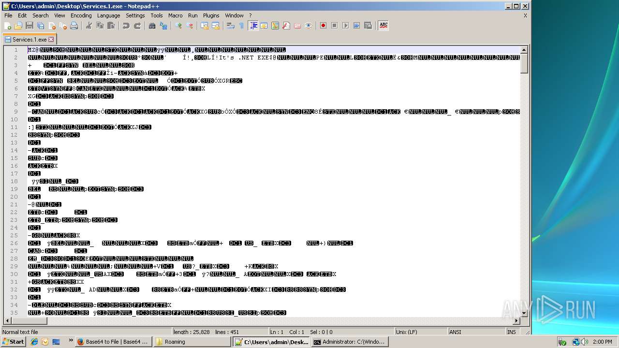
Task: Close document with menu bar X
Action: point(525,15)
